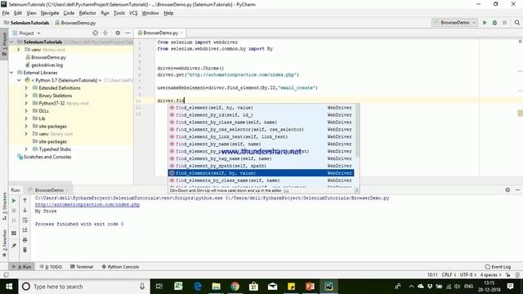Expand the DLLs folder
The image size is (523, 294).
click(26, 111)
